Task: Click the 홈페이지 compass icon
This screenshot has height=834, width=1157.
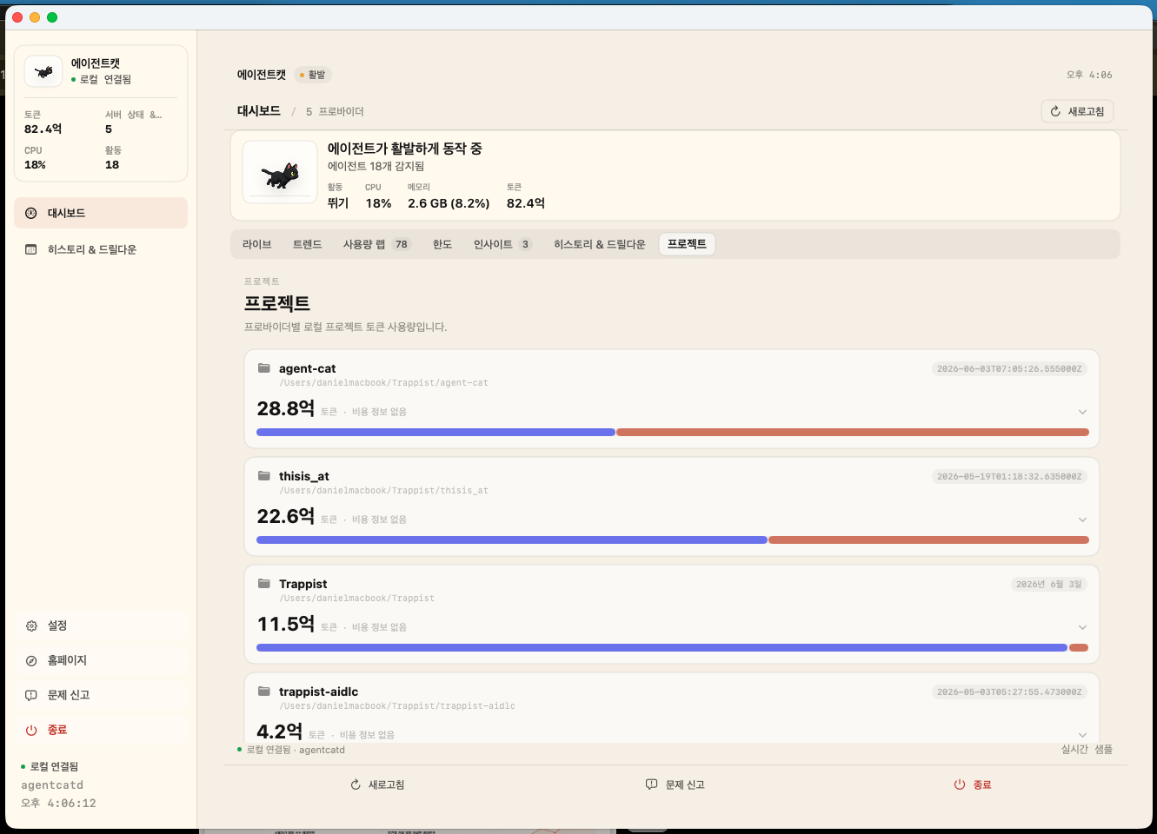Action: click(31, 660)
